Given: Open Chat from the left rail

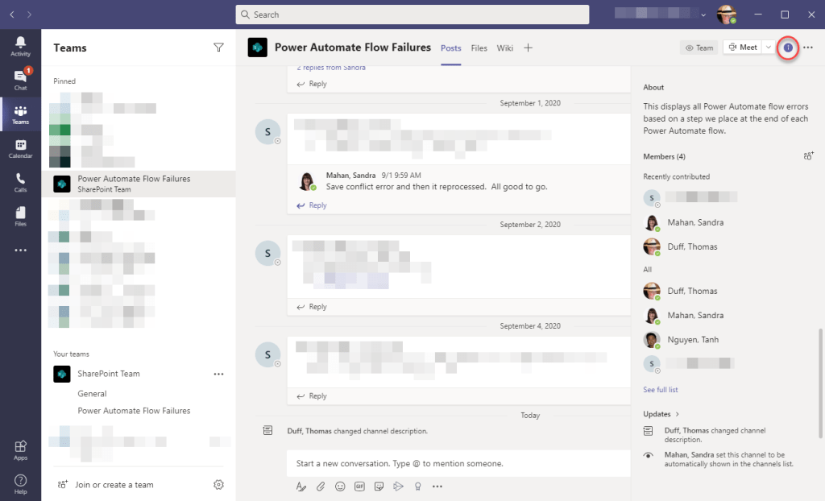Looking at the screenshot, I should click(x=20, y=79).
